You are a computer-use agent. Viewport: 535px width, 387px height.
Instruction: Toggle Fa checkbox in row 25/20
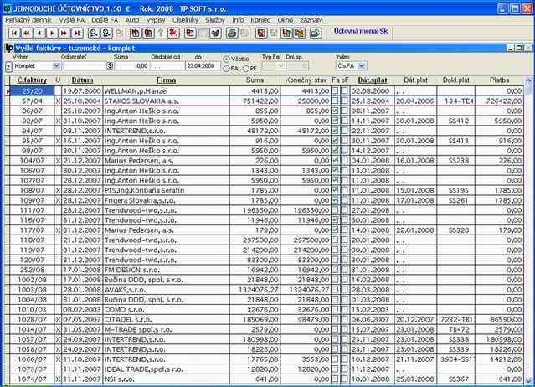[x=335, y=90]
